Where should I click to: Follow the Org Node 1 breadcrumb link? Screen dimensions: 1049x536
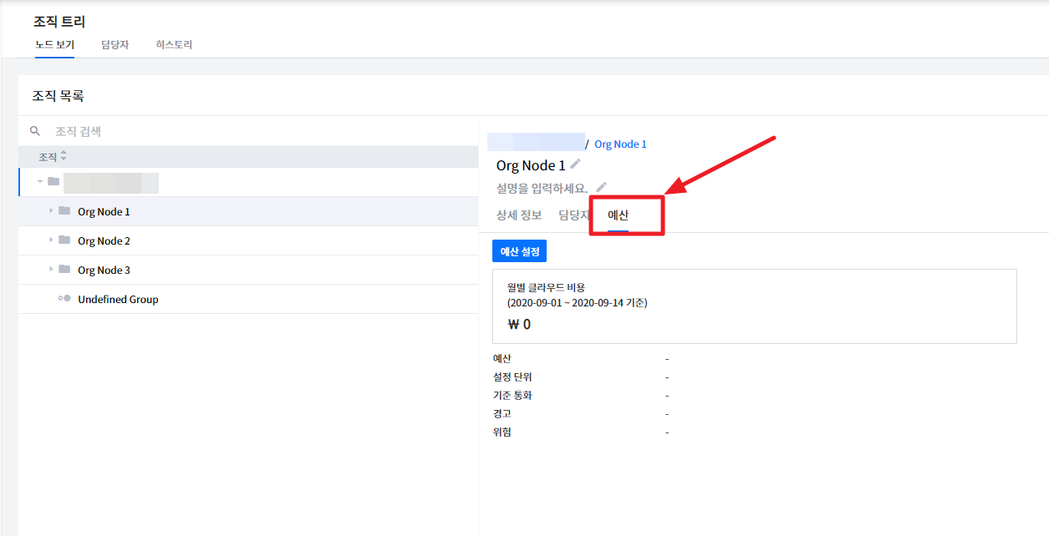point(620,144)
